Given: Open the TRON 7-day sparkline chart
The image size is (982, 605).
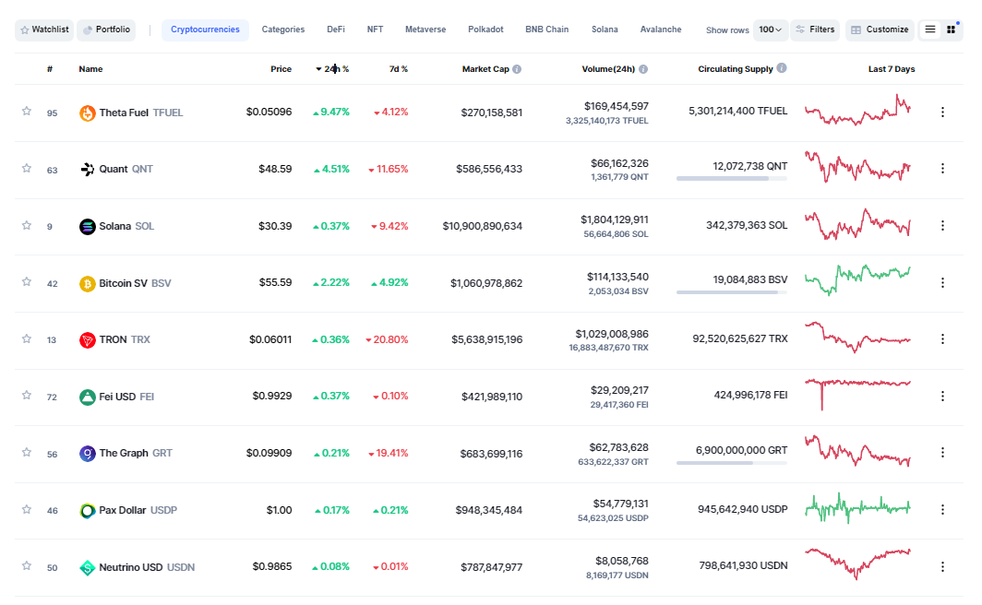Looking at the screenshot, I should 857,338.
